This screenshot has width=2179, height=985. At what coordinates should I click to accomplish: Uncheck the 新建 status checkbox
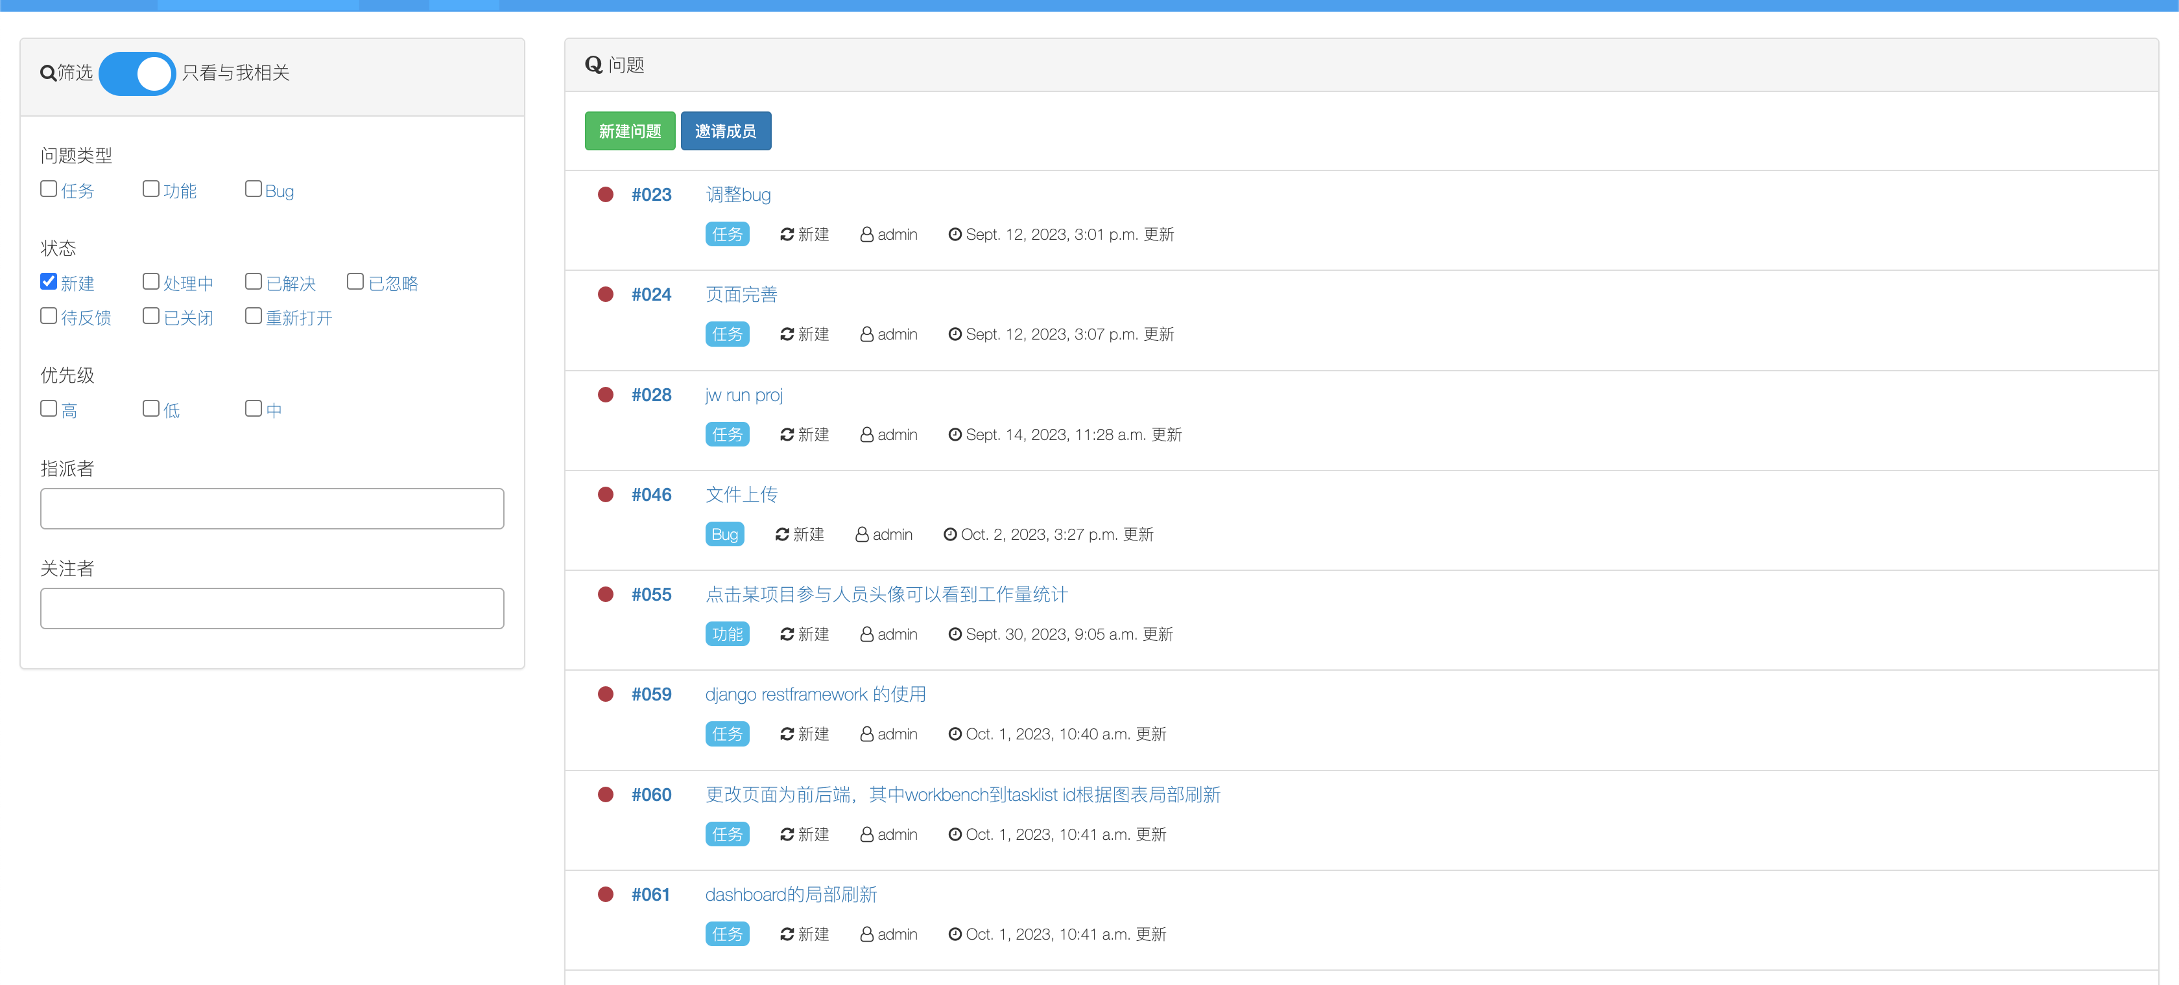pos(49,281)
